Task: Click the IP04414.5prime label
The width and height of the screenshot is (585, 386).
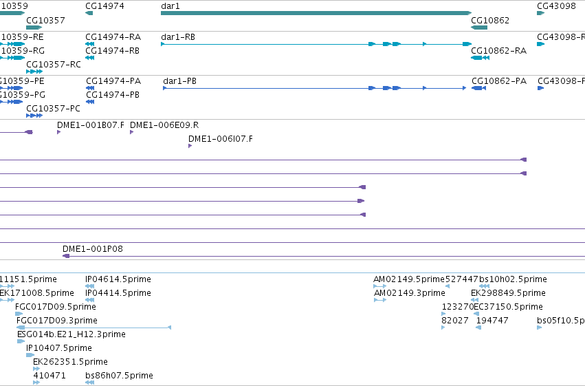Action: tap(118, 293)
